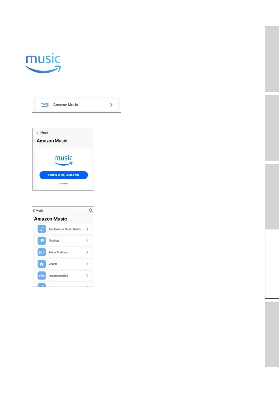Expand the Recommended row chevron
This screenshot has width=279, height=396.
[x=87, y=276]
